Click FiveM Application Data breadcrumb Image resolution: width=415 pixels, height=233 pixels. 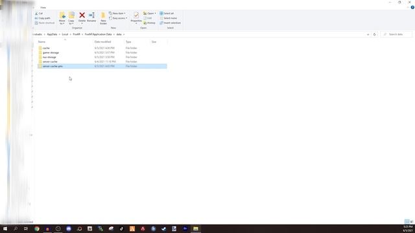coord(98,34)
